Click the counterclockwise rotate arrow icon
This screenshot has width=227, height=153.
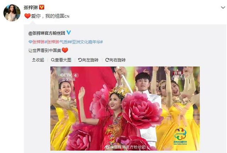80,60
